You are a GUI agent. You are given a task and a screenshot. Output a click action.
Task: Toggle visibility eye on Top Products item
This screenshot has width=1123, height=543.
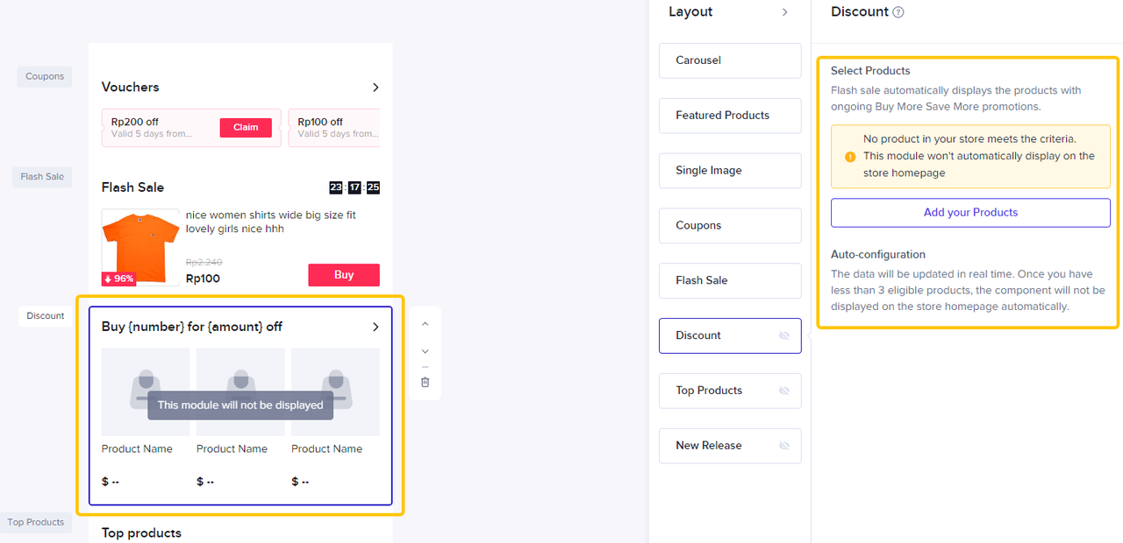[784, 391]
